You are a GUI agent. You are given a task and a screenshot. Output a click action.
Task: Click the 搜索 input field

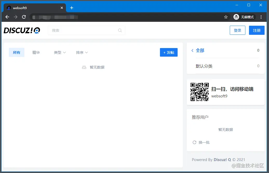pos(86,30)
